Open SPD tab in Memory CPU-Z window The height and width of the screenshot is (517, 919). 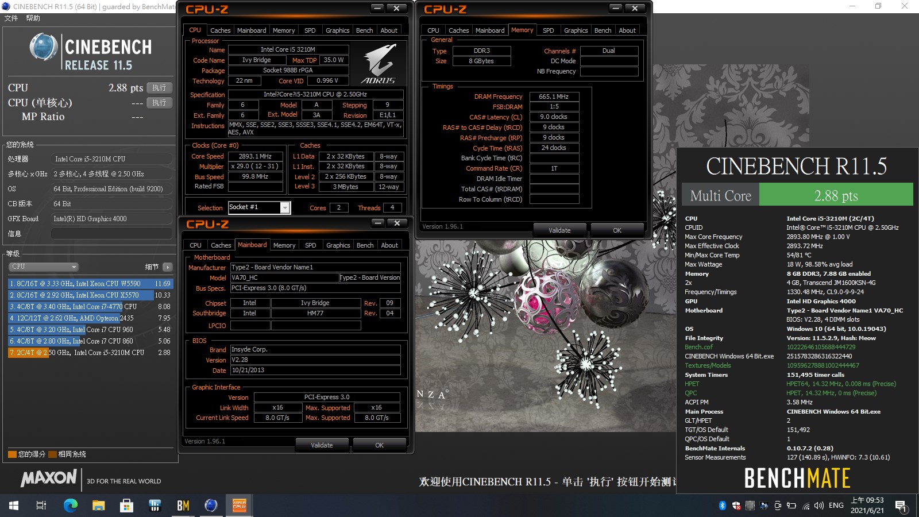click(x=549, y=30)
